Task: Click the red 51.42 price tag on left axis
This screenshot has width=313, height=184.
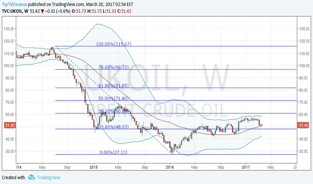Action: [10, 125]
